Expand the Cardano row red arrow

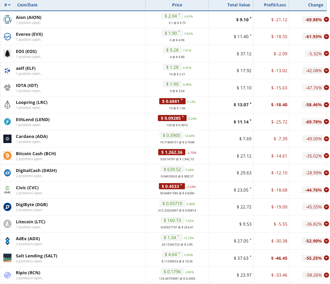(x=326, y=139)
